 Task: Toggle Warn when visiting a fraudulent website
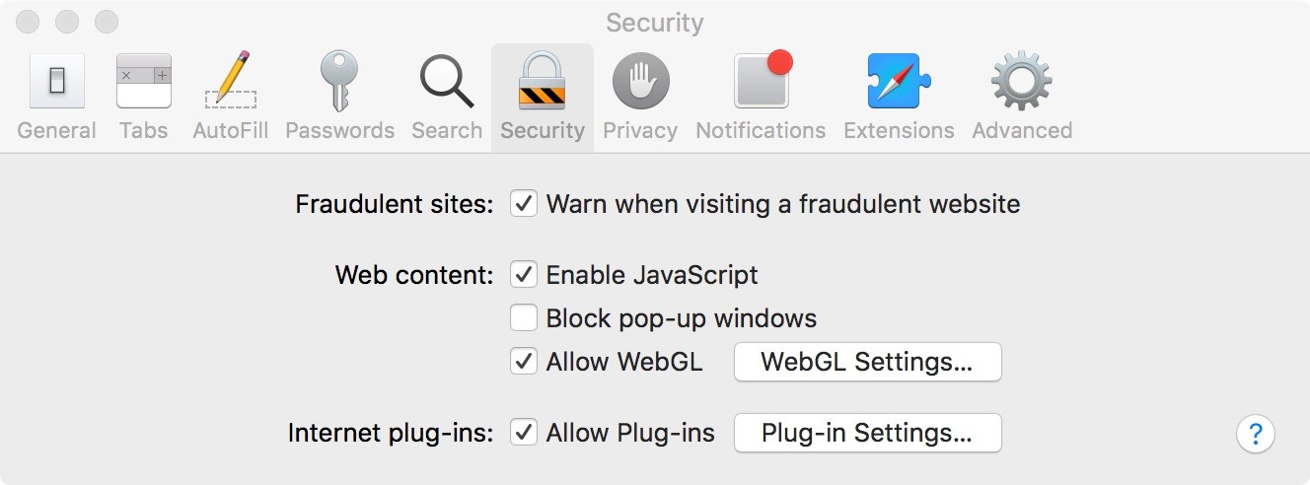[523, 205]
